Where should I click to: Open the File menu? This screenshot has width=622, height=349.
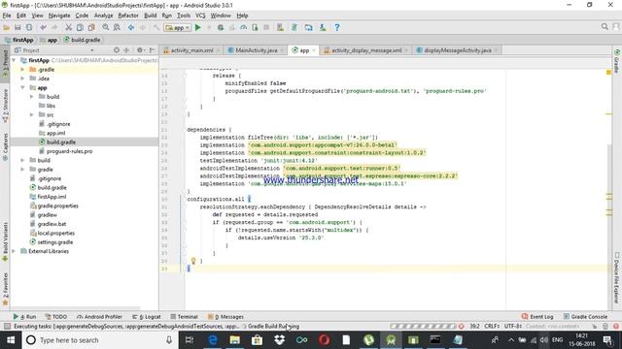pyautogui.click(x=7, y=16)
